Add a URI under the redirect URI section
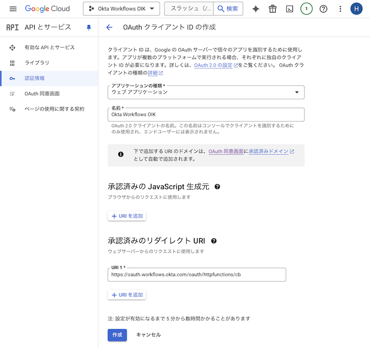The height and width of the screenshot is (347, 370). click(x=127, y=295)
